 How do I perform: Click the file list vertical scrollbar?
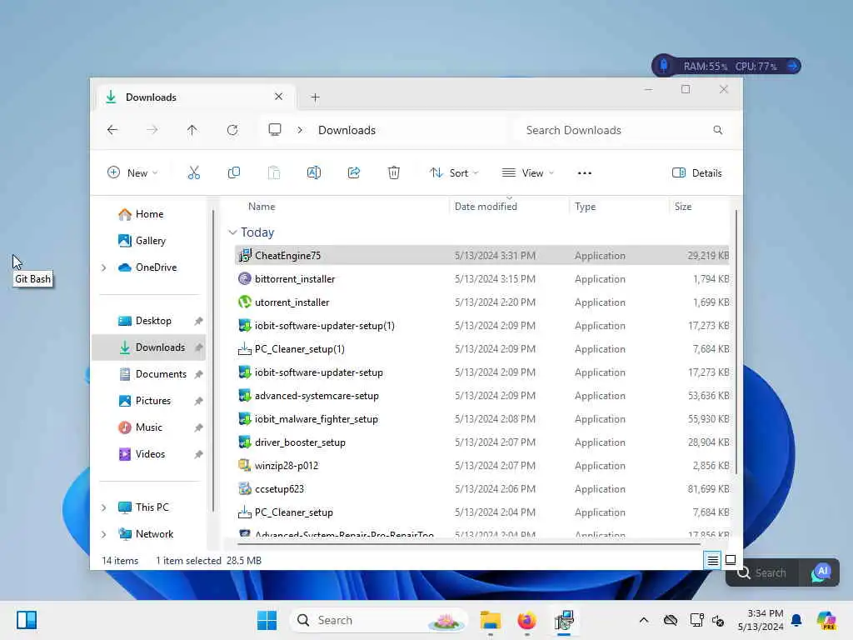(736, 341)
